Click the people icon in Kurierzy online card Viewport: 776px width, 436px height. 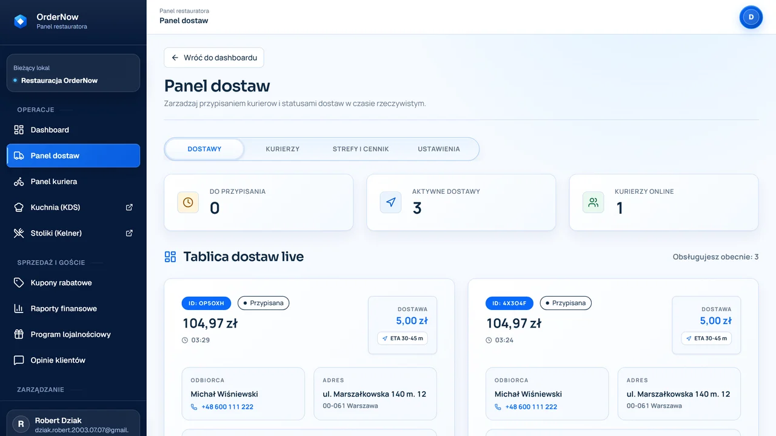click(594, 202)
